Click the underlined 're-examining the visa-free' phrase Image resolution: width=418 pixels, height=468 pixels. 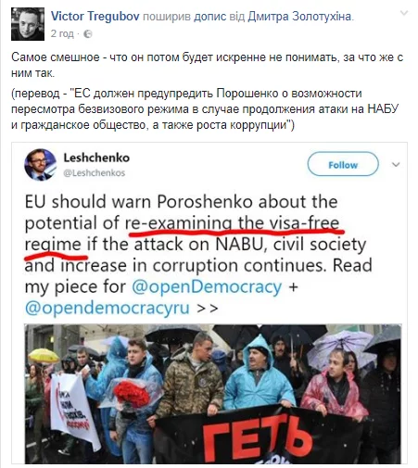[x=232, y=222]
